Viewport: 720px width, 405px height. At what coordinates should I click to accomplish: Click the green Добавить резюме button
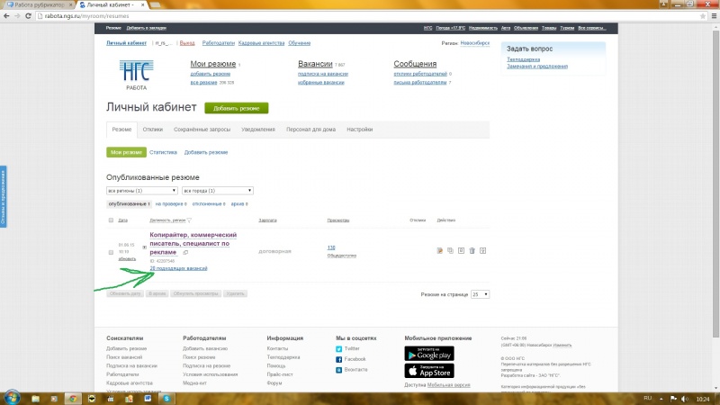(236, 108)
